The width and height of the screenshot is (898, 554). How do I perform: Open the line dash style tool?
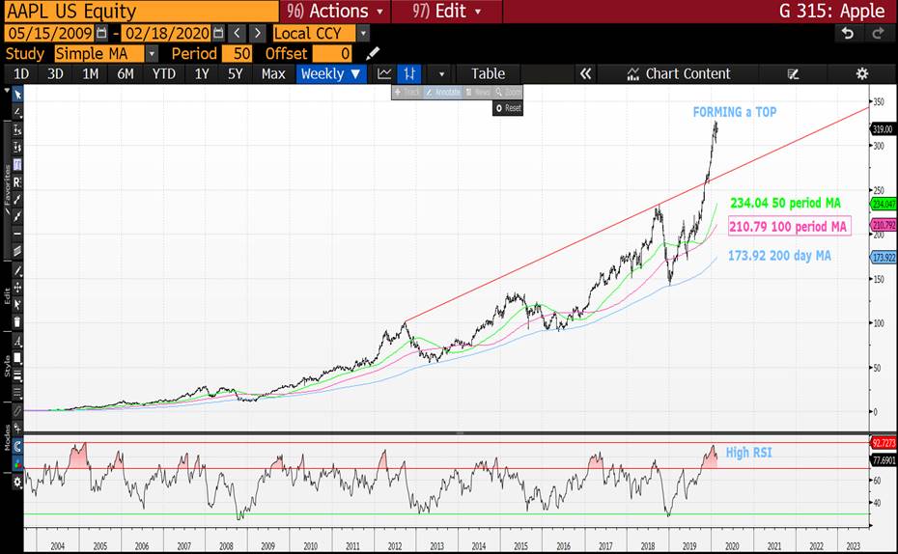17,393
